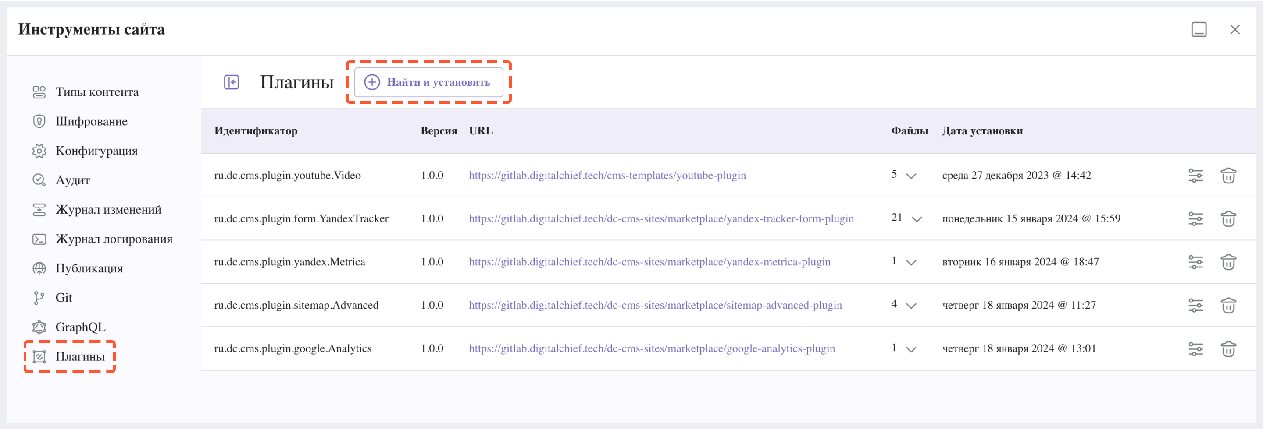
Task: Open the yandex-tracker-form-plugin link
Action: tap(661, 218)
